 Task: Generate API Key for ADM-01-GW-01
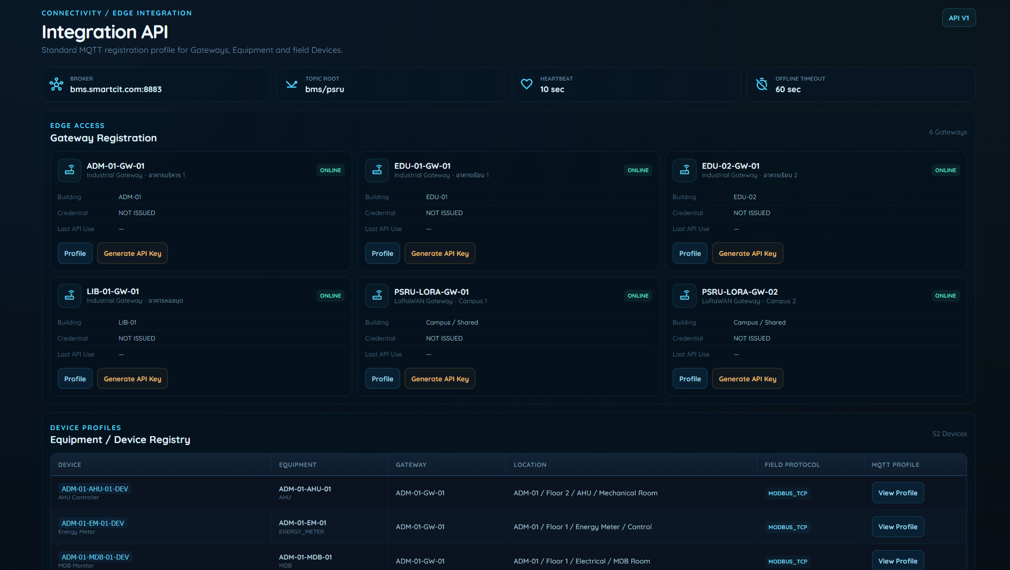point(133,253)
